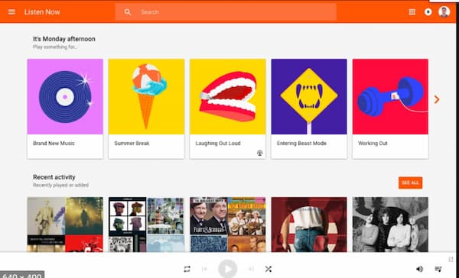Open the Brand New Music vinyl artwork
Image resolution: width=459 pixels, height=278 pixels.
pos(65,97)
